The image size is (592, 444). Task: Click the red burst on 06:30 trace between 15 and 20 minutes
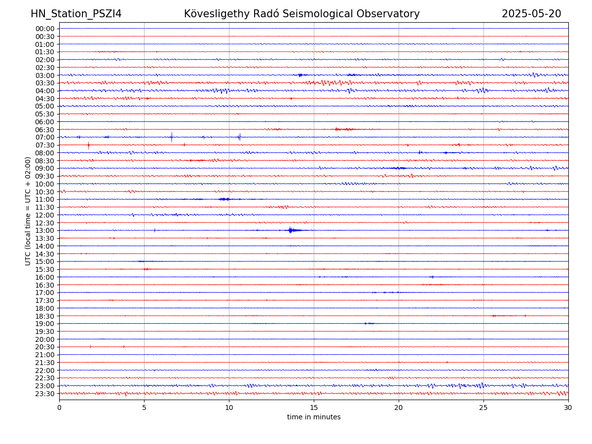pos(343,129)
